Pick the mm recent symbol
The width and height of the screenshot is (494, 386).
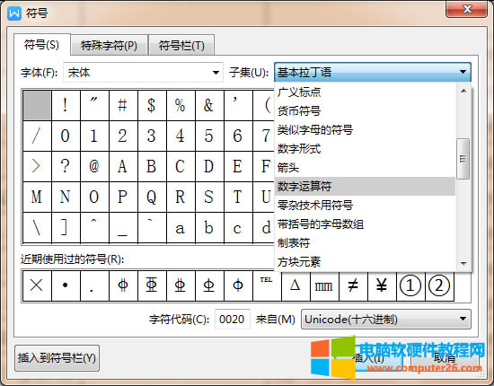pyautogui.click(x=324, y=285)
